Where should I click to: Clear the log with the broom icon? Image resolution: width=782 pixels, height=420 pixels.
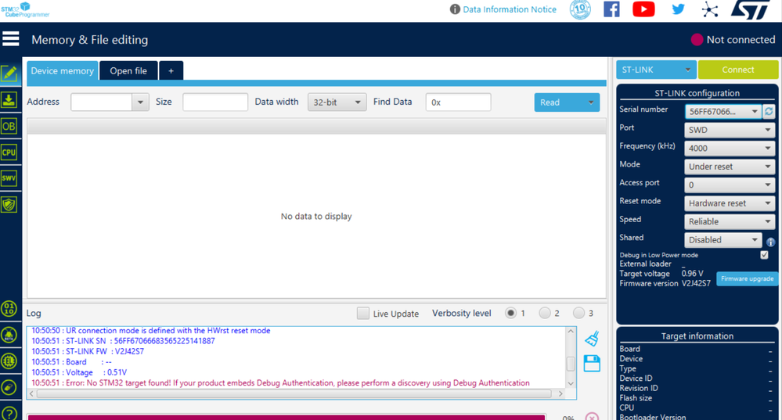pos(592,339)
